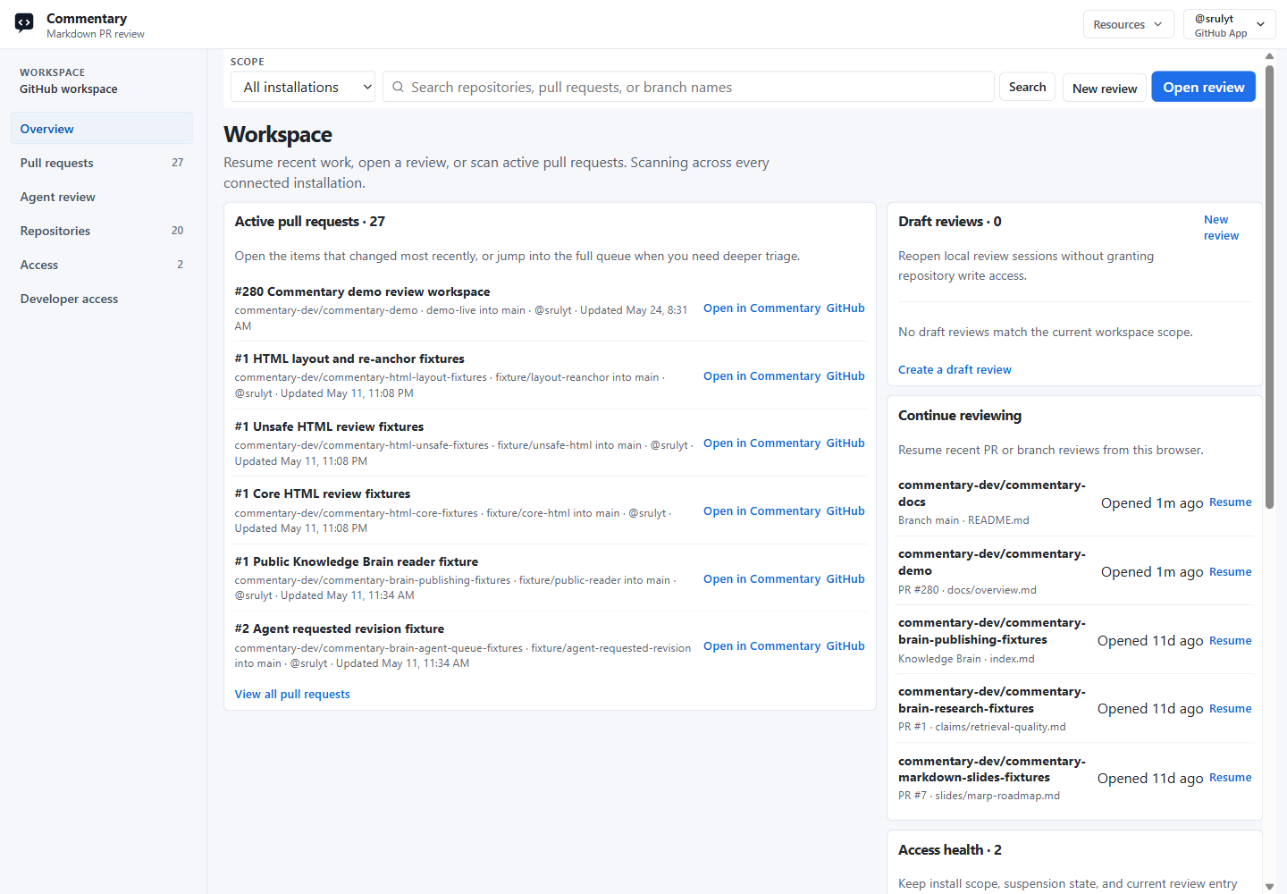1287x894 pixels.
Task: Click the New review button
Action: pos(1105,88)
